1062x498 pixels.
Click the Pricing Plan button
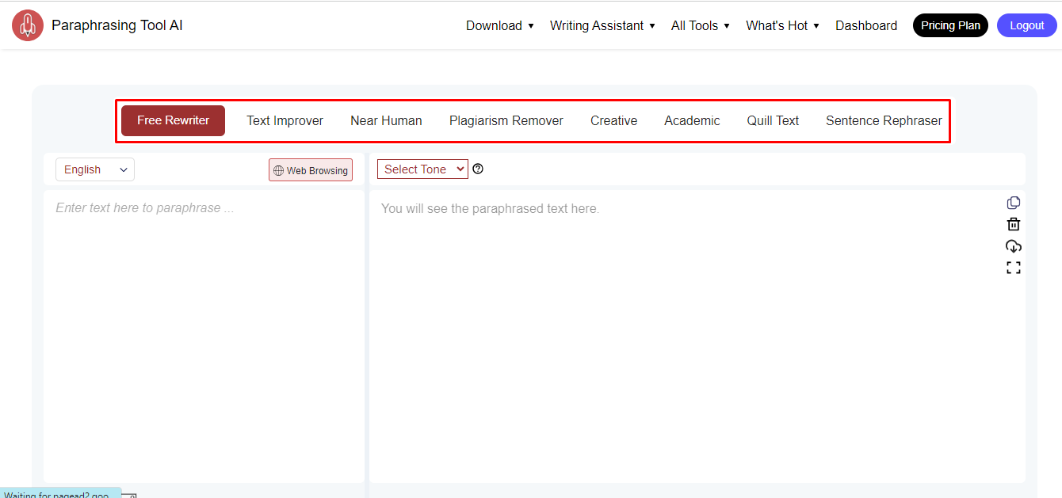950,25
